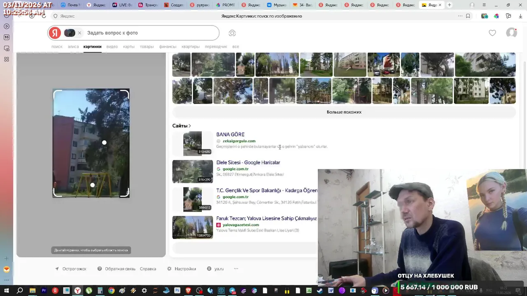Viewport: 527px width, 296px height.
Task: Open zekaigorgulu.com source link
Action: 239,141
